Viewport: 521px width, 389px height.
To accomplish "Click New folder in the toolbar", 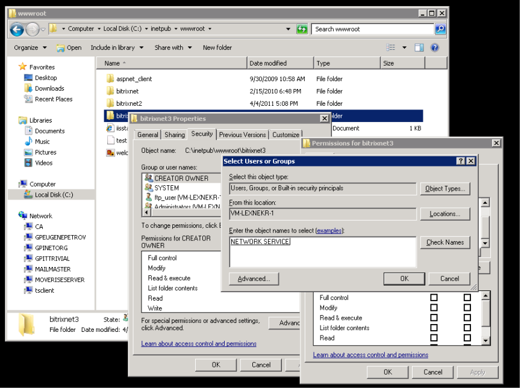I will (x=217, y=47).
